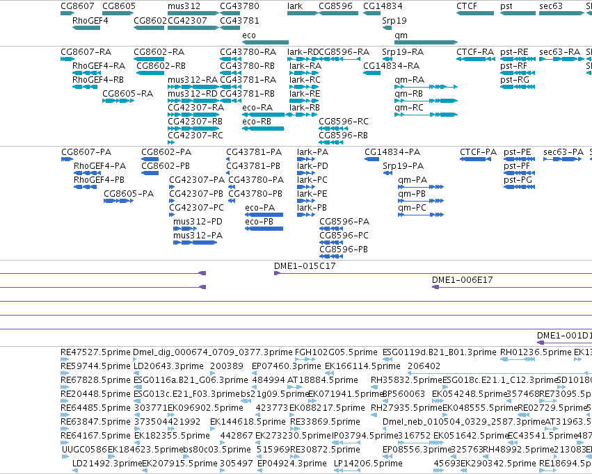Select EST RE47527.5prime
Screen dimensions: 592x474
tap(65, 359)
